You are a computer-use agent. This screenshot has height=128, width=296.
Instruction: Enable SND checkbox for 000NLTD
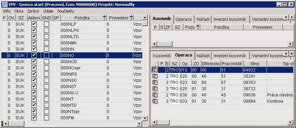coord(46,37)
